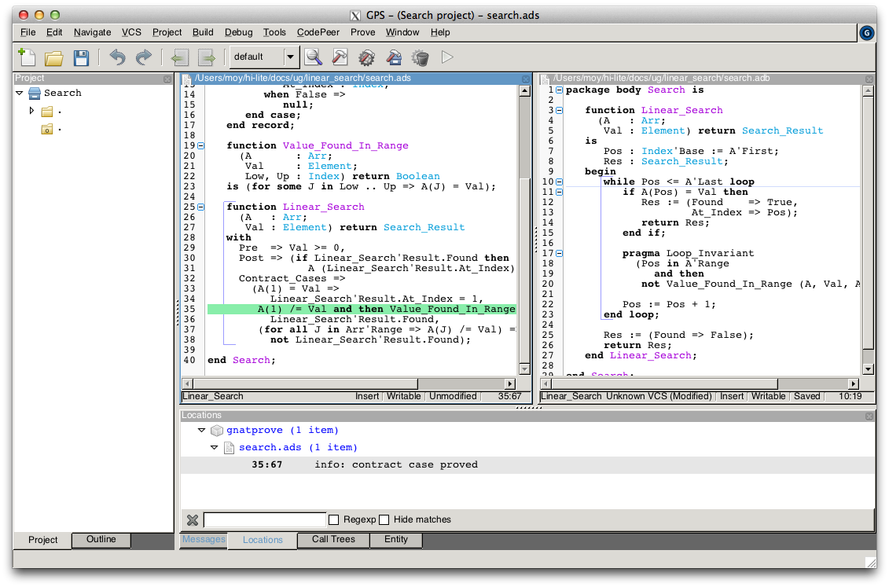889x587 pixels.
Task: Click the GPS logo icon at top right
Action: (x=866, y=33)
